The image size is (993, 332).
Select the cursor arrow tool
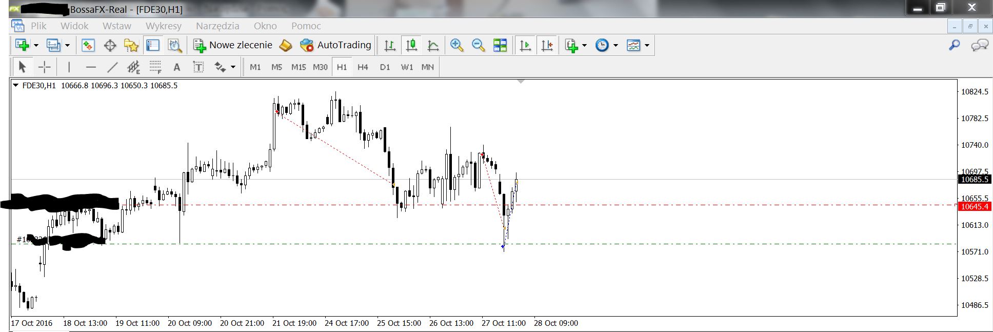click(x=22, y=67)
